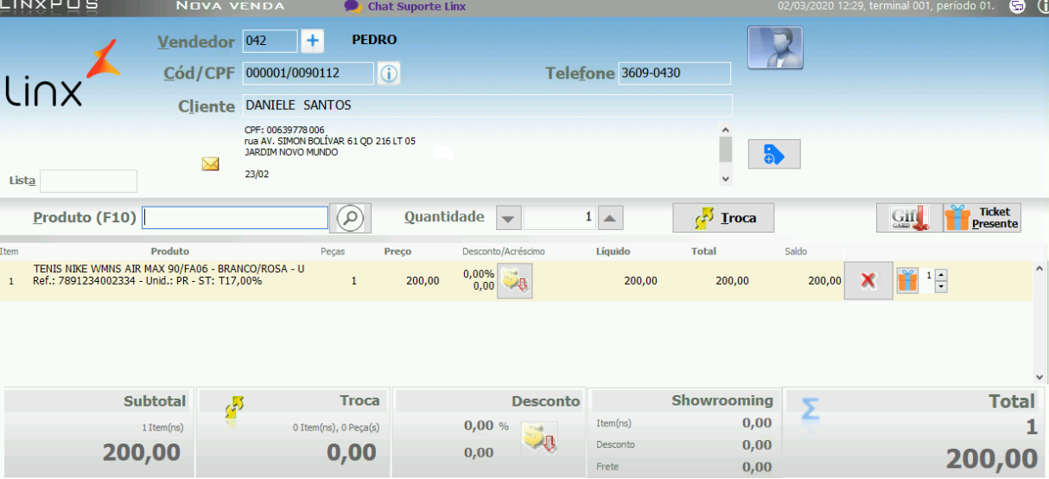Click the Gift Card button
The height and width of the screenshot is (479, 1049).
tap(909, 218)
